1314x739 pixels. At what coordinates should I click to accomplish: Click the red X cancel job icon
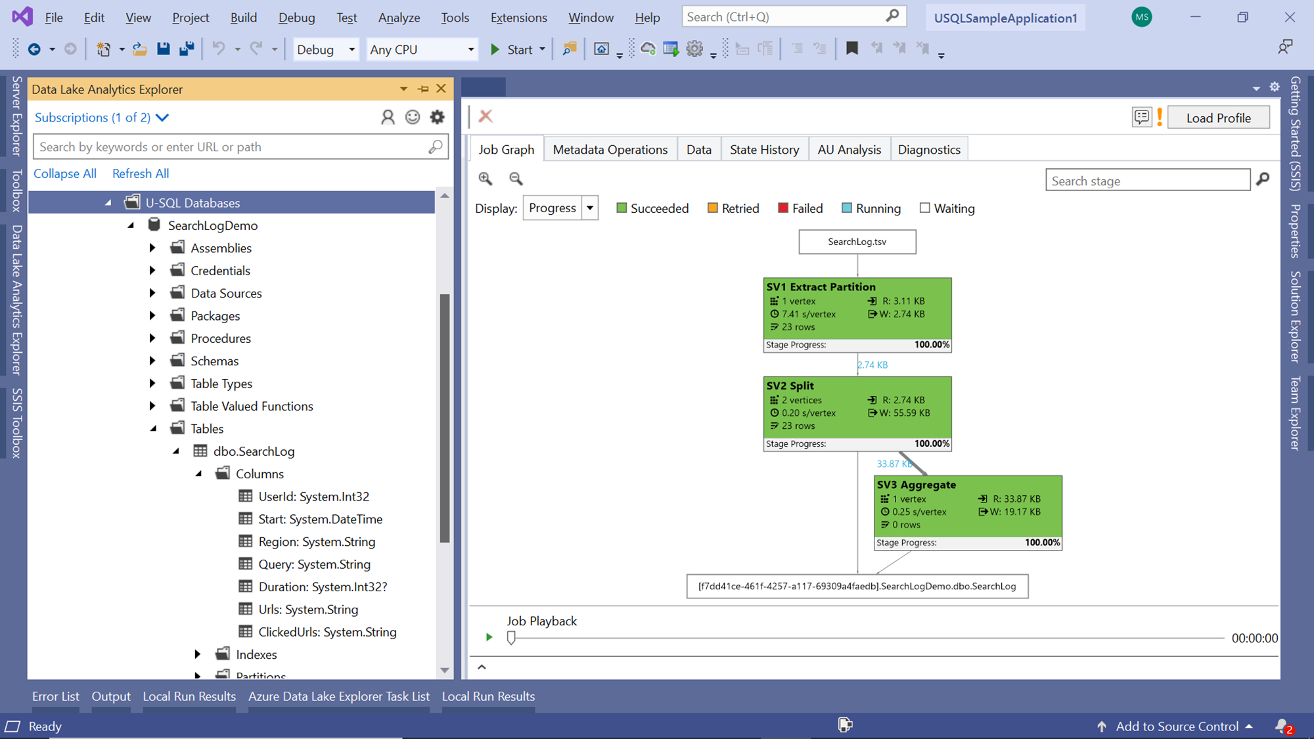pos(486,116)
